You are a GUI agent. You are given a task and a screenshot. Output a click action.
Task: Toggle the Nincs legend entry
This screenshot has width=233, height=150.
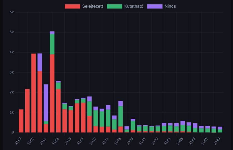click(x=162, y=6)
